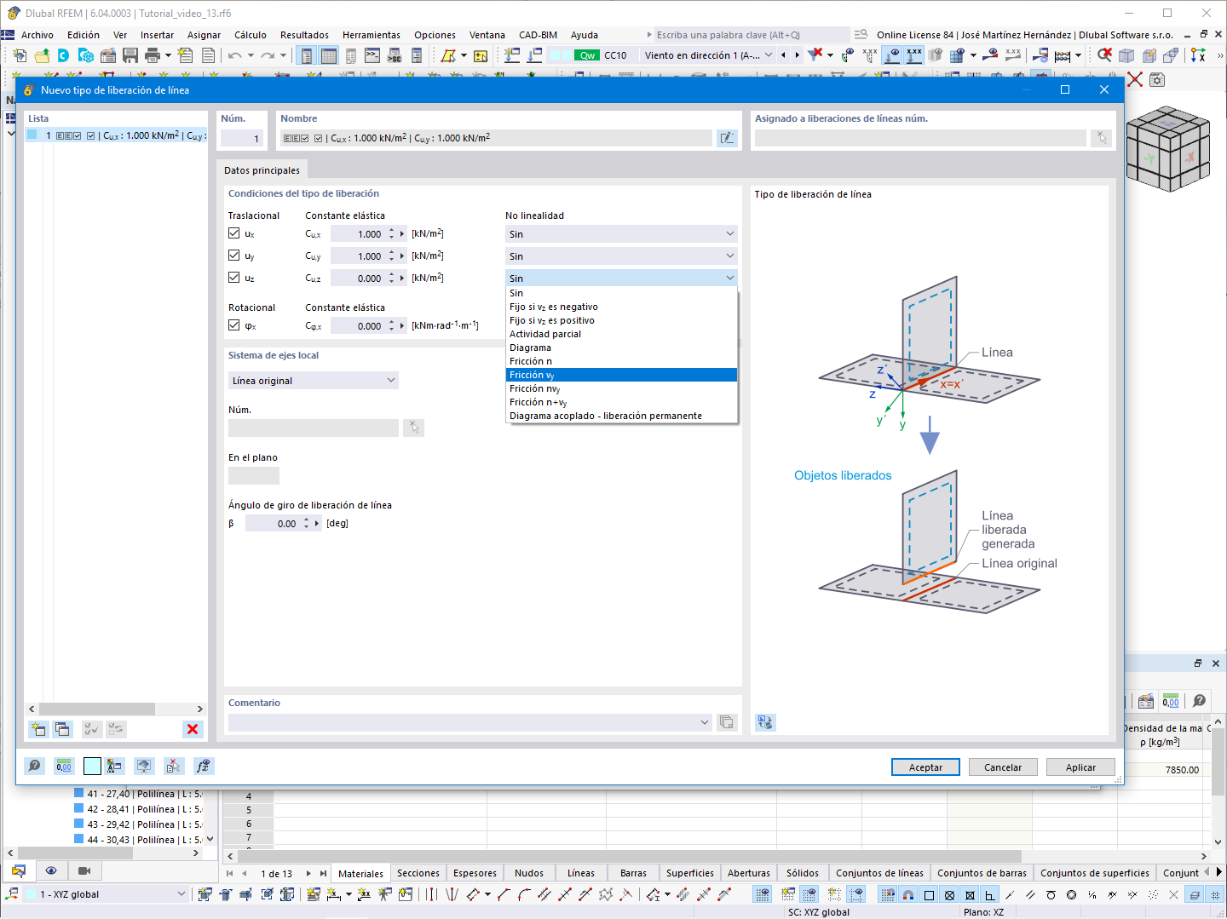Viewport: 1227px width, 919px height.
Task: Open the fx formula display button
Action: pos(203,766)
